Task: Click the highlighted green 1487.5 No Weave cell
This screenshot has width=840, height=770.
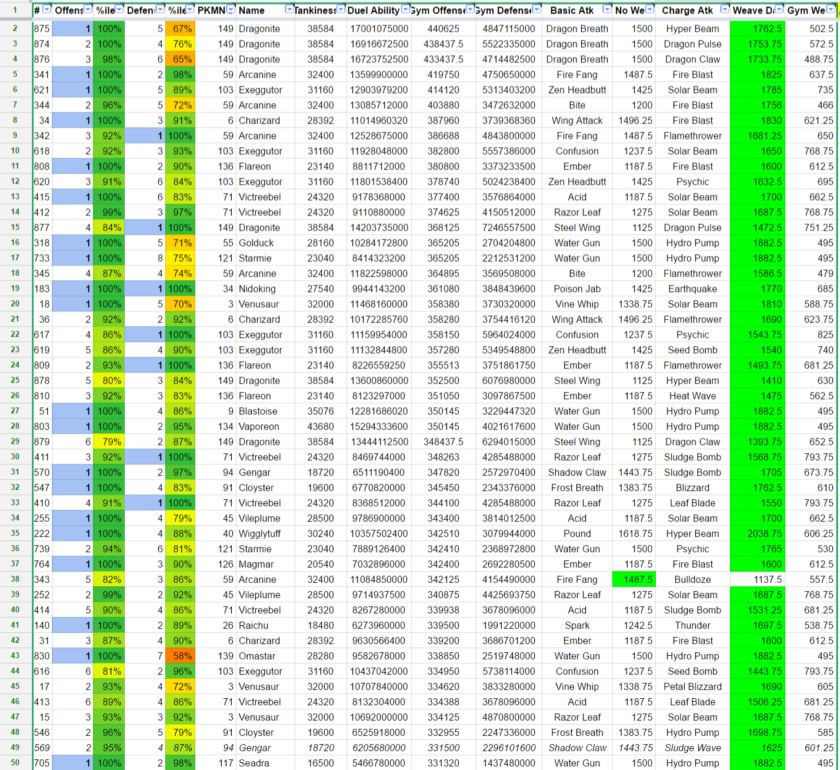Action: (x=634, y=579)
